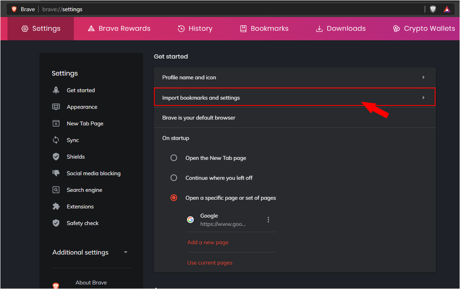460x289 pixels.
Task: Open Shields settings section
Action: tap(75, 157)
